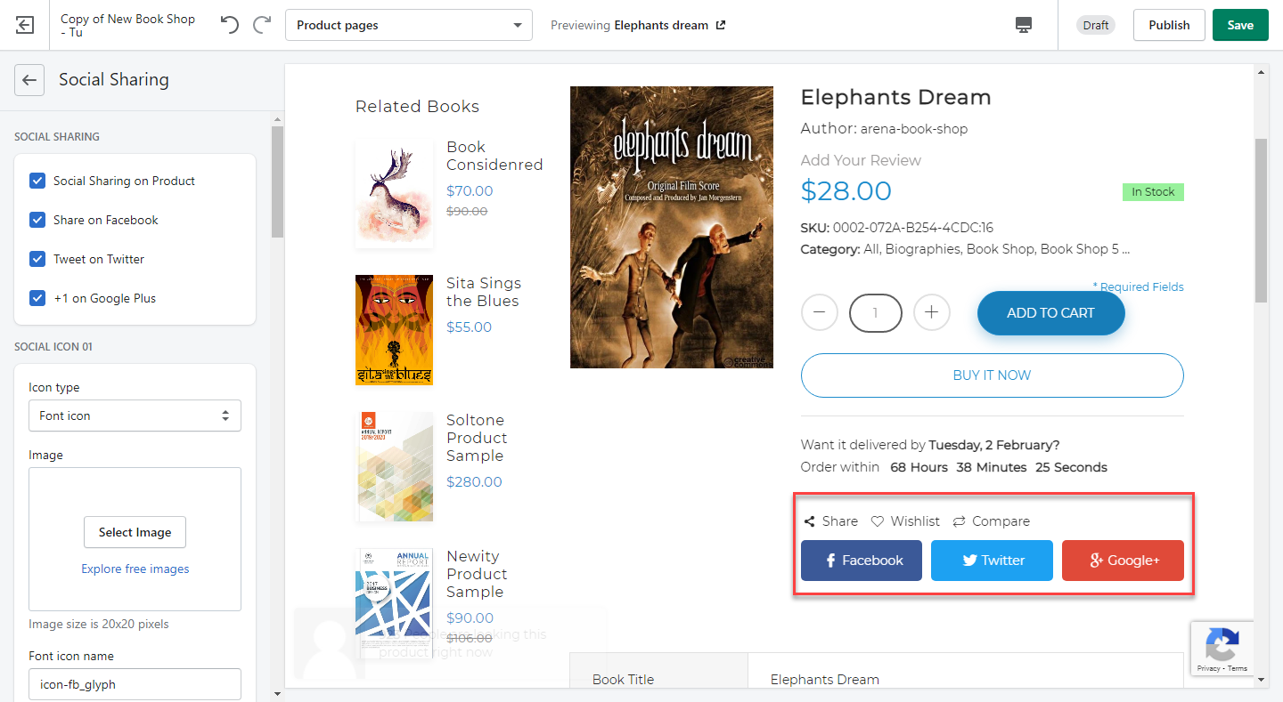Increase quantity with plus button
The image size is (1283, 702).
(x=932, y=312)
